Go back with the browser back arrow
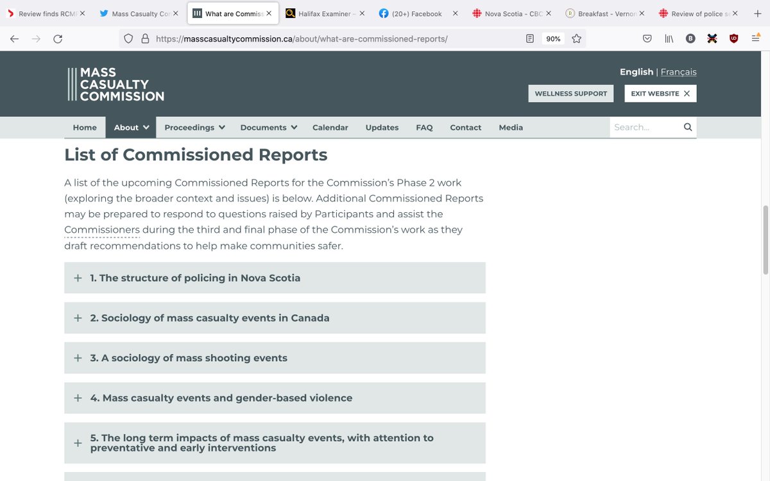The height and width of the screenshot is (481, 770). pos(14,38)
